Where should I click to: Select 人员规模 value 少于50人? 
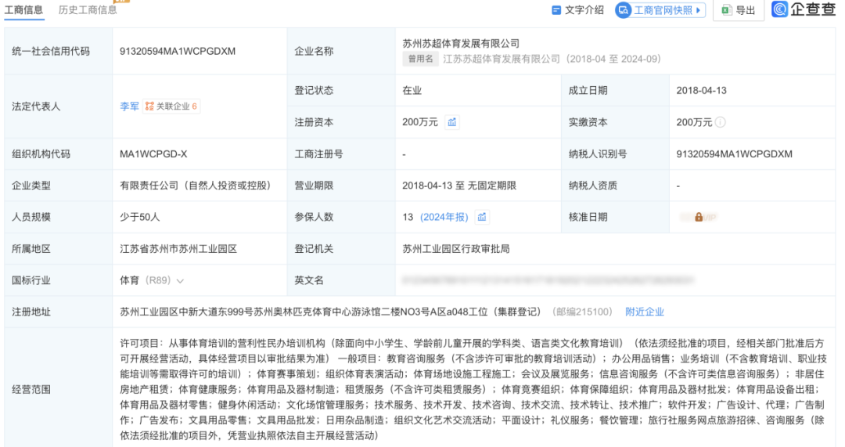pos(139,217)
